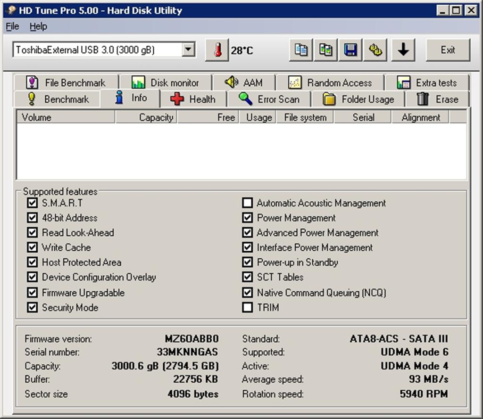Viewport: 483px width, 419px height.
Task: Click the firmware version MZ60ABB0
Action: [192, 339]
